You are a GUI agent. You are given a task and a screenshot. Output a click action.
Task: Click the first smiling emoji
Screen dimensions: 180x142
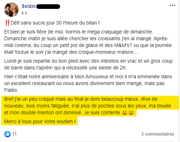(125, 112)
